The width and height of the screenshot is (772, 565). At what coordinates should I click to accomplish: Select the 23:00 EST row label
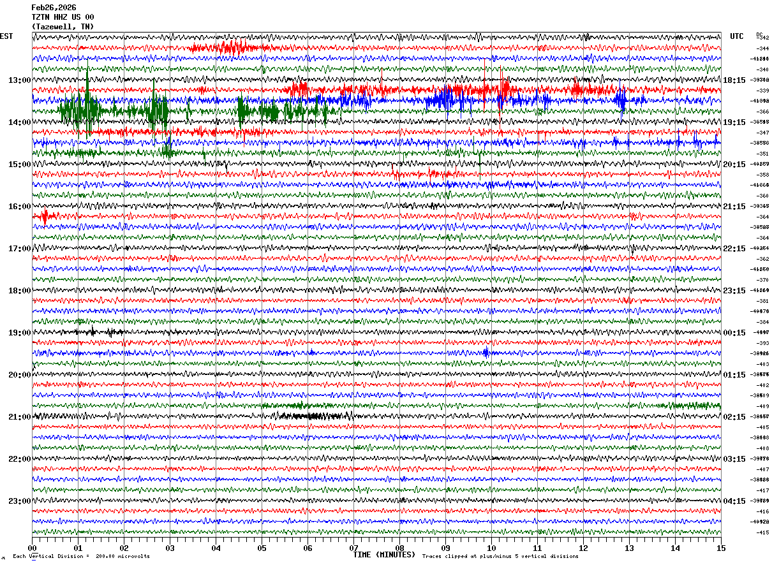20,501
